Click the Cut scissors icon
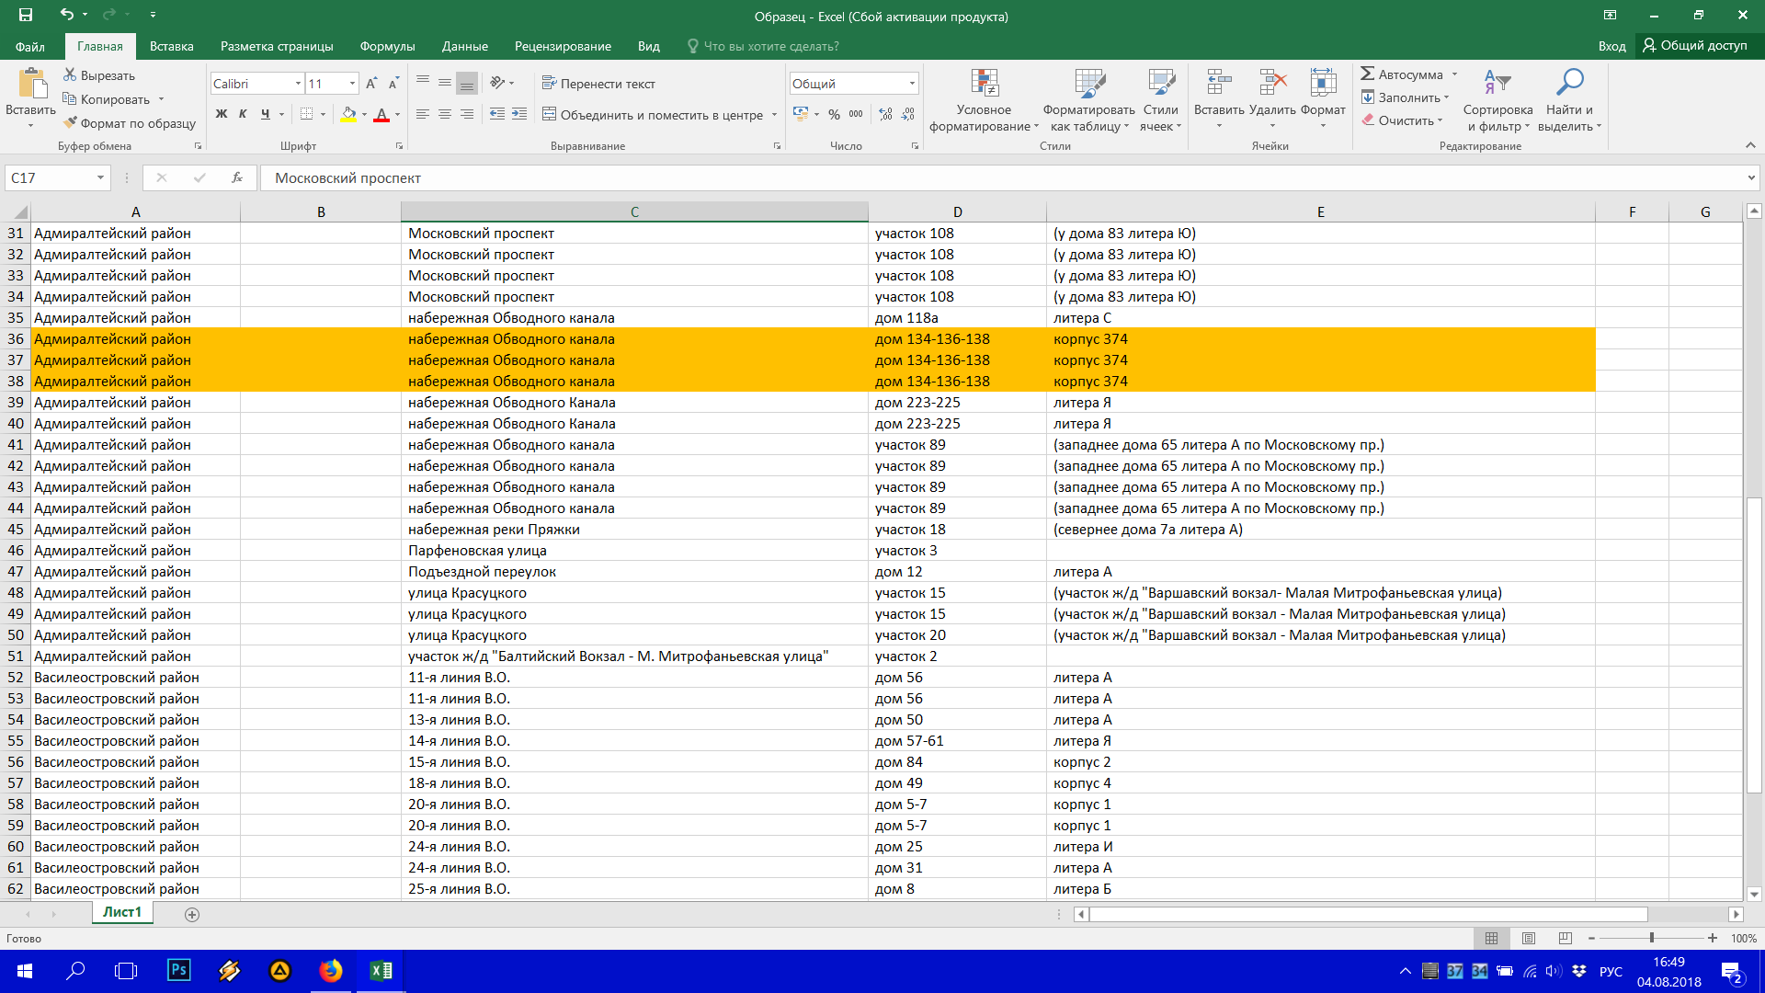The width and height of the screenshot is (1765, 993). pyautogui.click(x=70, y=74)
